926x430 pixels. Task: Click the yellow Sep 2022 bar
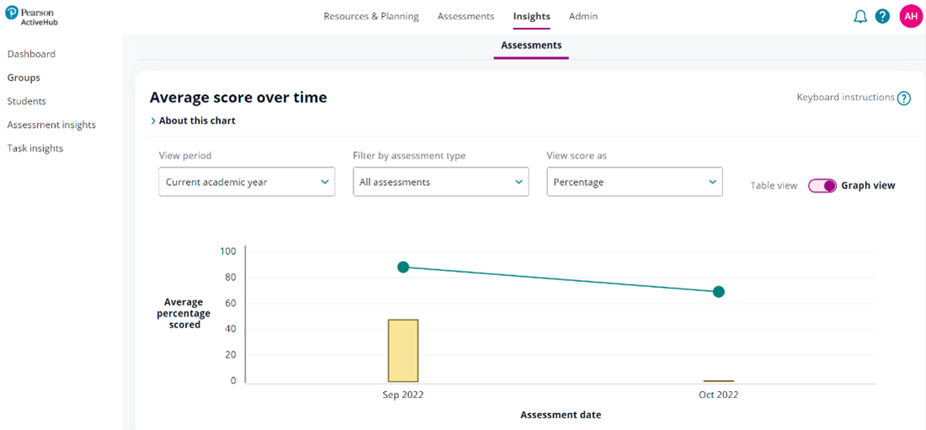[x=403, y=351]
